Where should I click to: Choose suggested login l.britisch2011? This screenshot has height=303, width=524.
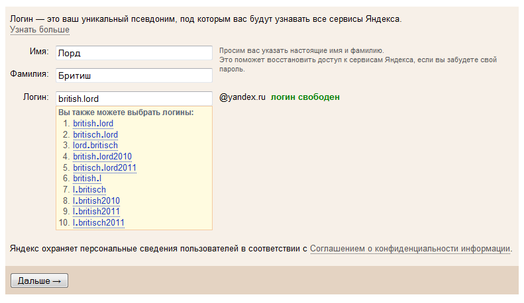tap(99, 223)
